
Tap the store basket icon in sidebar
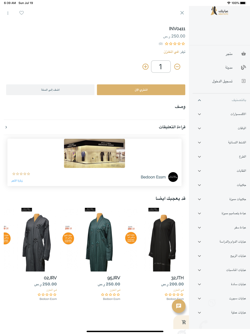pos(243,54)
